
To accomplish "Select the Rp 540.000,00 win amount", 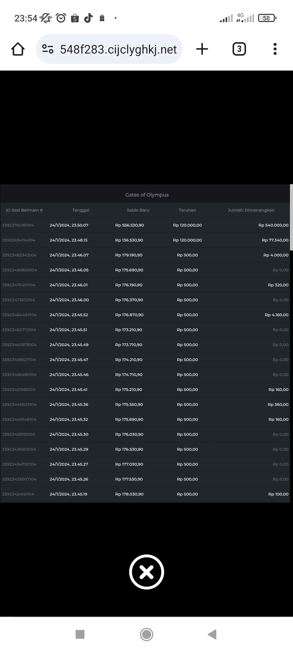I will coord(273,225).
